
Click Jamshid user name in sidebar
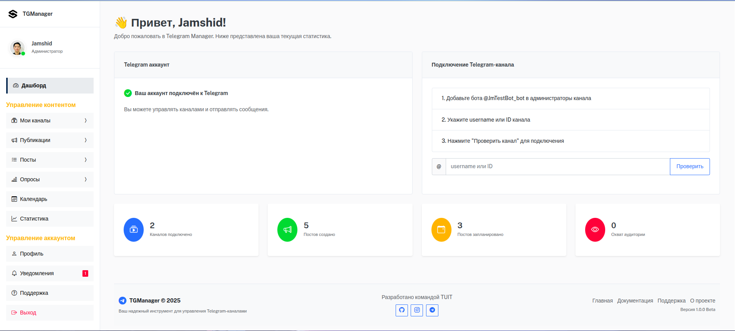point(42,43)
